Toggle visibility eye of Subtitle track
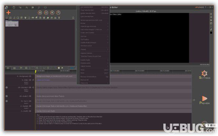Screen dimensions: 218x136 [x=30, y=106]
